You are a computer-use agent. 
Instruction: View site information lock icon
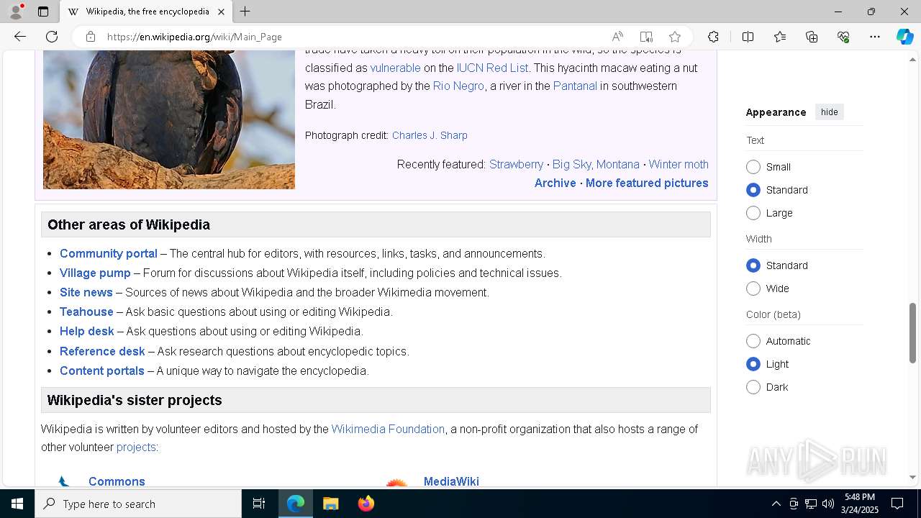click(x=91, y=37)
